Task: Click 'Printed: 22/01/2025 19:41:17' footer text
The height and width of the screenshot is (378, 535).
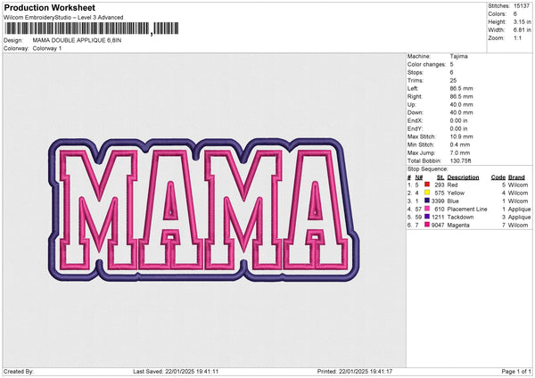Action: coord(355,371)
